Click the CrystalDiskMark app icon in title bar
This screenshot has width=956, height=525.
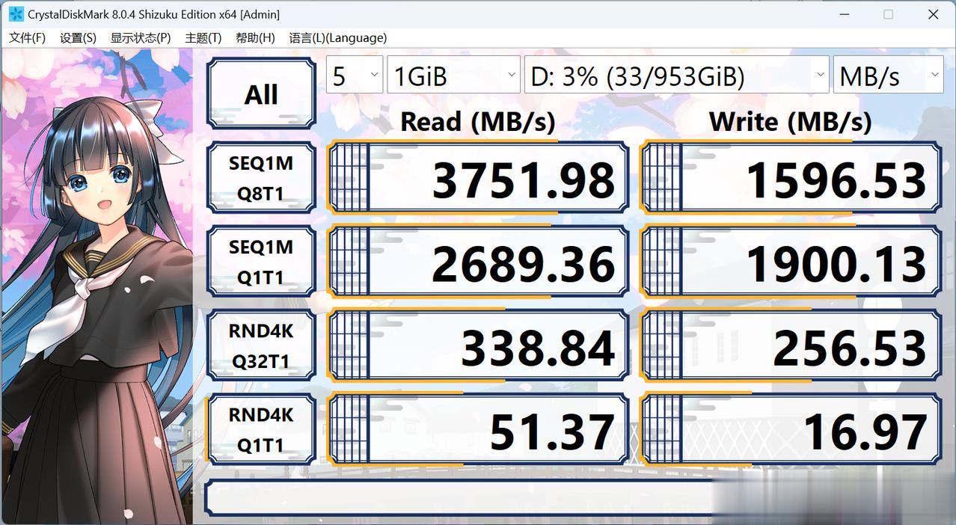click(15, 14)
